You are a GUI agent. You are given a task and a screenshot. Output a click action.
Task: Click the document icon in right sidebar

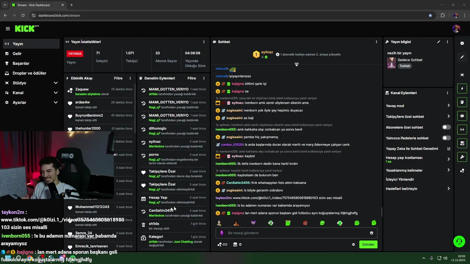point(462,102)
